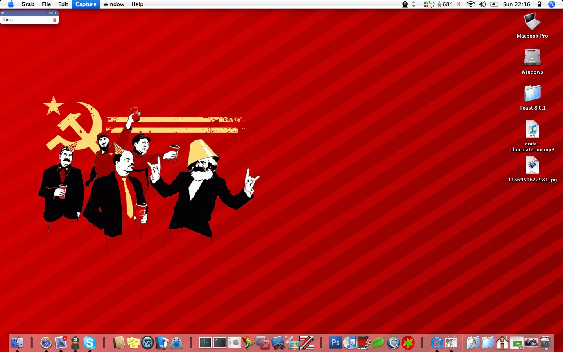The image size is (563, 352).
Task: Open the Window menu
Action: tap(114, 4)
